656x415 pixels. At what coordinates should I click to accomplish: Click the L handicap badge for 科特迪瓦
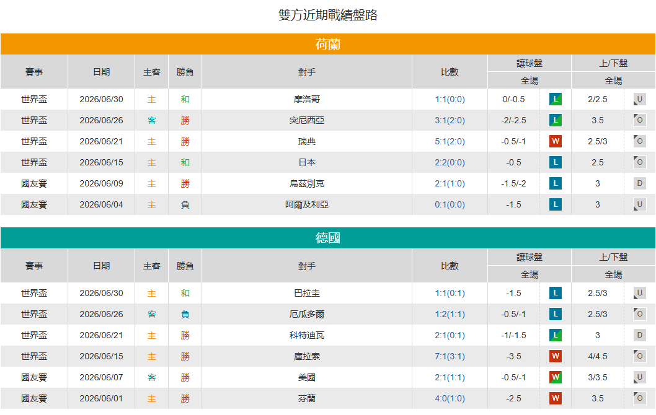[x=555, y=335]
